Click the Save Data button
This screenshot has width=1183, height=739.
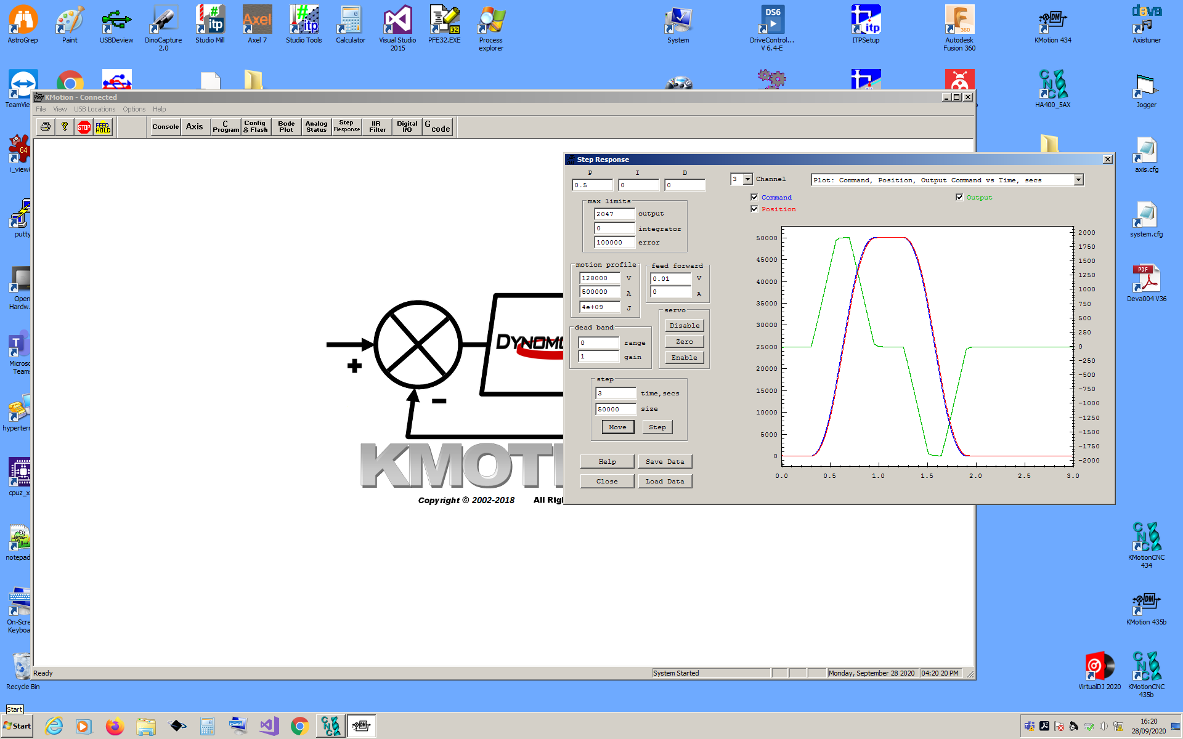point(665,462)
